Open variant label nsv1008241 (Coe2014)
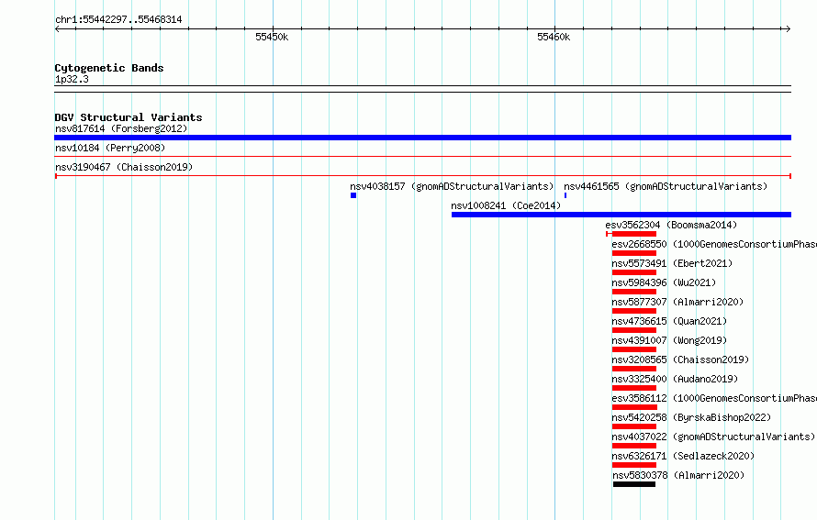The image size is (817, 520). (506, 205)
